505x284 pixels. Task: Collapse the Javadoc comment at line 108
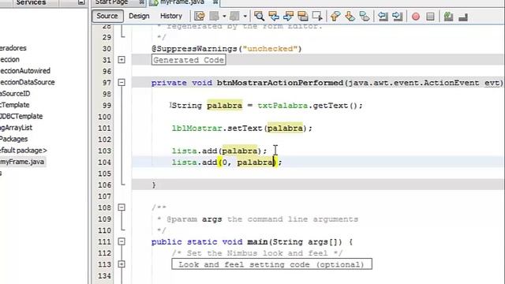[122, 207]
